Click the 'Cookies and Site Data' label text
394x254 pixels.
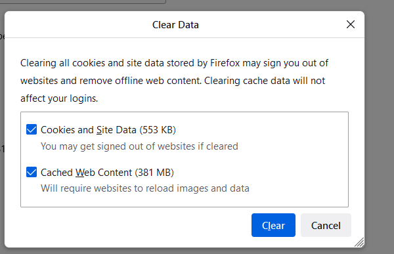click(89, 130)
